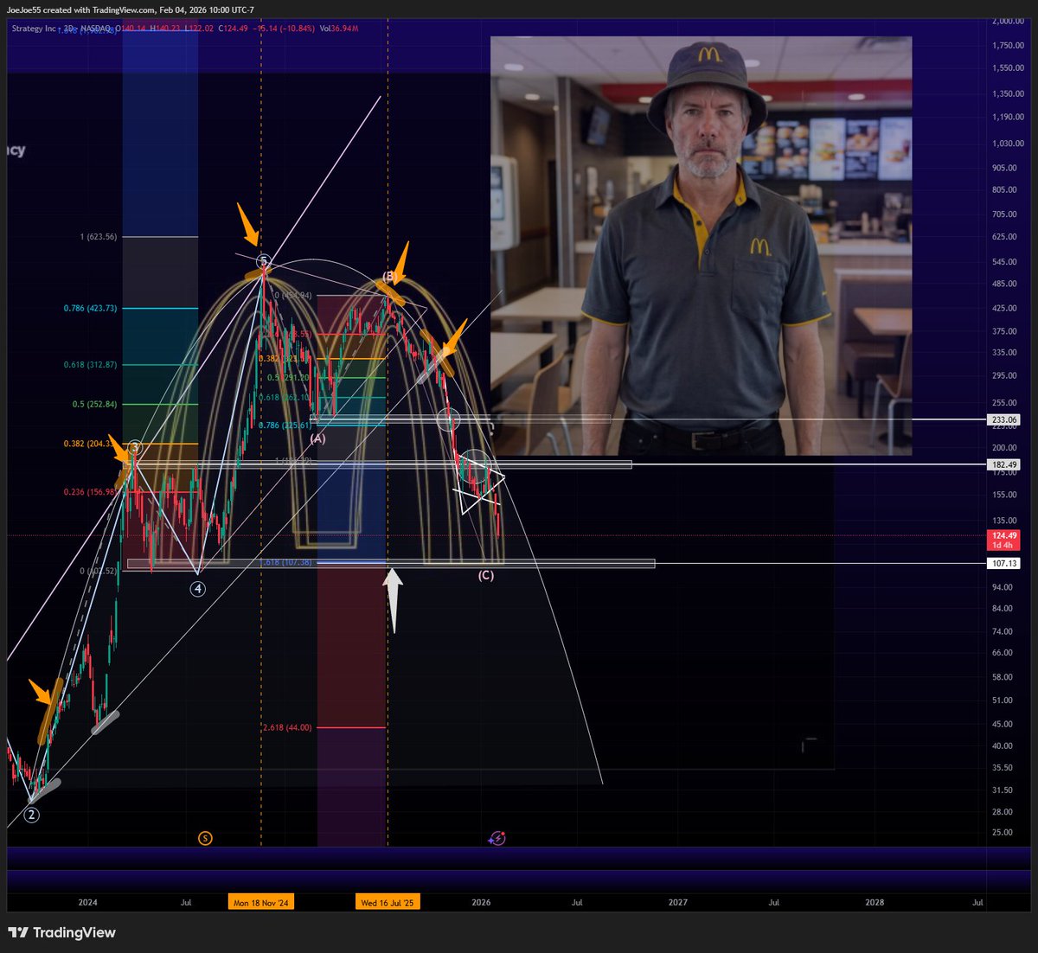Click the 2.618 (44.00) extension label
Image resolution: width=1038 pixels, height=953 pixels.
(287, 727)
